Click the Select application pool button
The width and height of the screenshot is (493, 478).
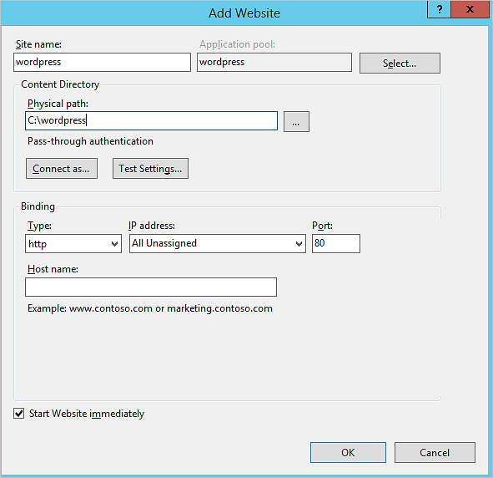[x=400, y=64]
